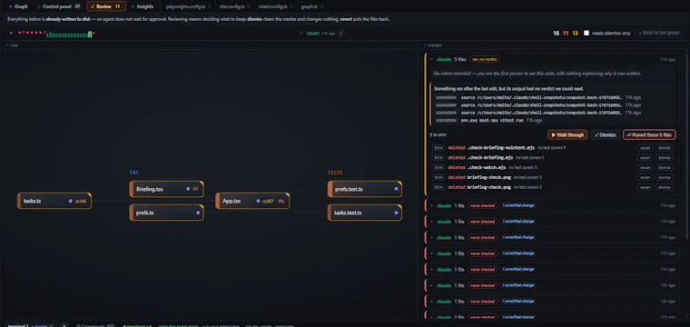Dismiss the 5-file change group
690x327 pixels.
[x=605, y=134]
